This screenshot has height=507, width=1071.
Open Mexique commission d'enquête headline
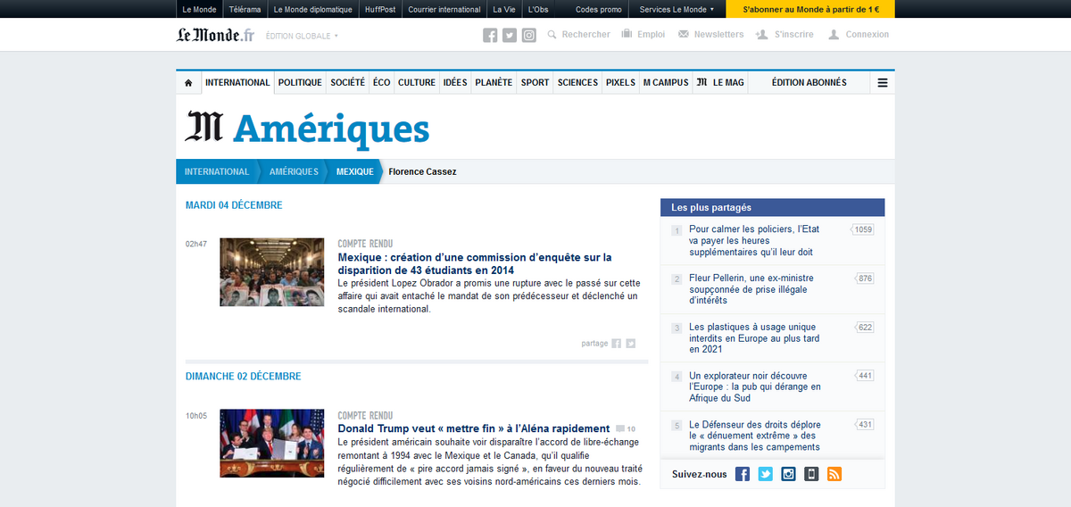pos(475,263)
